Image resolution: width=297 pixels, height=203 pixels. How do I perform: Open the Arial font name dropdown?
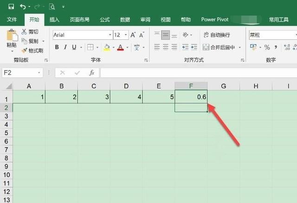110,35
